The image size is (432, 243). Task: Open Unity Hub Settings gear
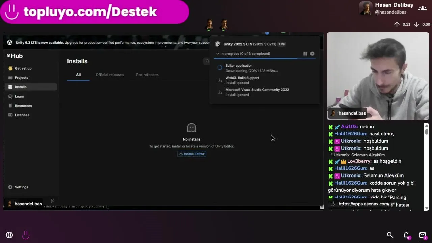10,187
